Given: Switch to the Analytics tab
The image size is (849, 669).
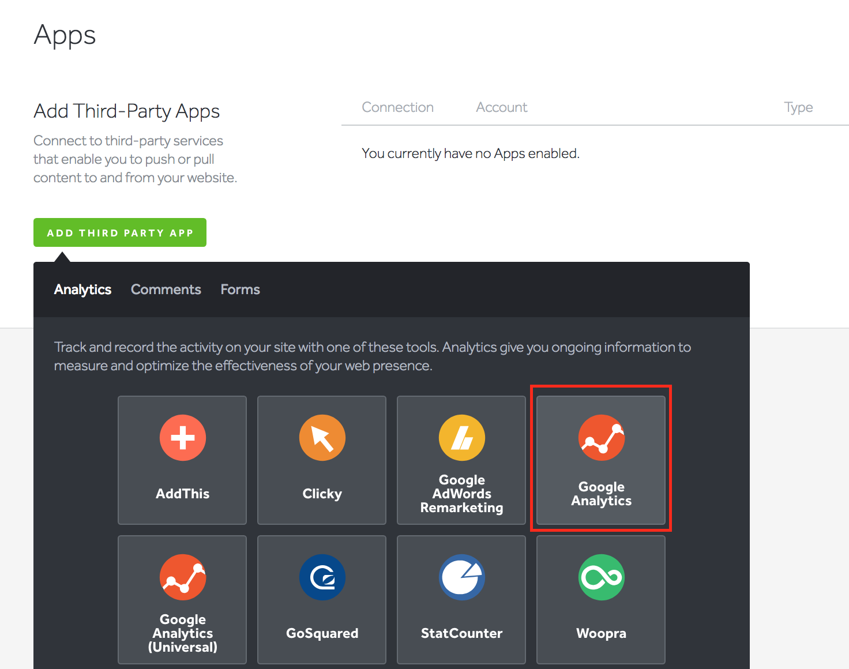Looking at the screenshot, I should click(x=82, y=290).
